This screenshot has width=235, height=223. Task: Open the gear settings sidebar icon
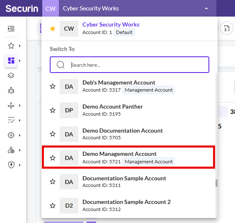[x=11, y=135]
